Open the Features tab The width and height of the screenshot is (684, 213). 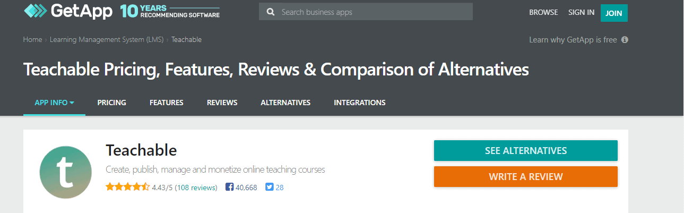pyautogui.click(x=167, y=103)
